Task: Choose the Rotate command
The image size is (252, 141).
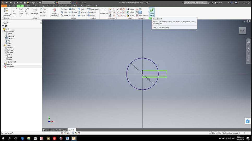Action: click(x=64, y=15)
